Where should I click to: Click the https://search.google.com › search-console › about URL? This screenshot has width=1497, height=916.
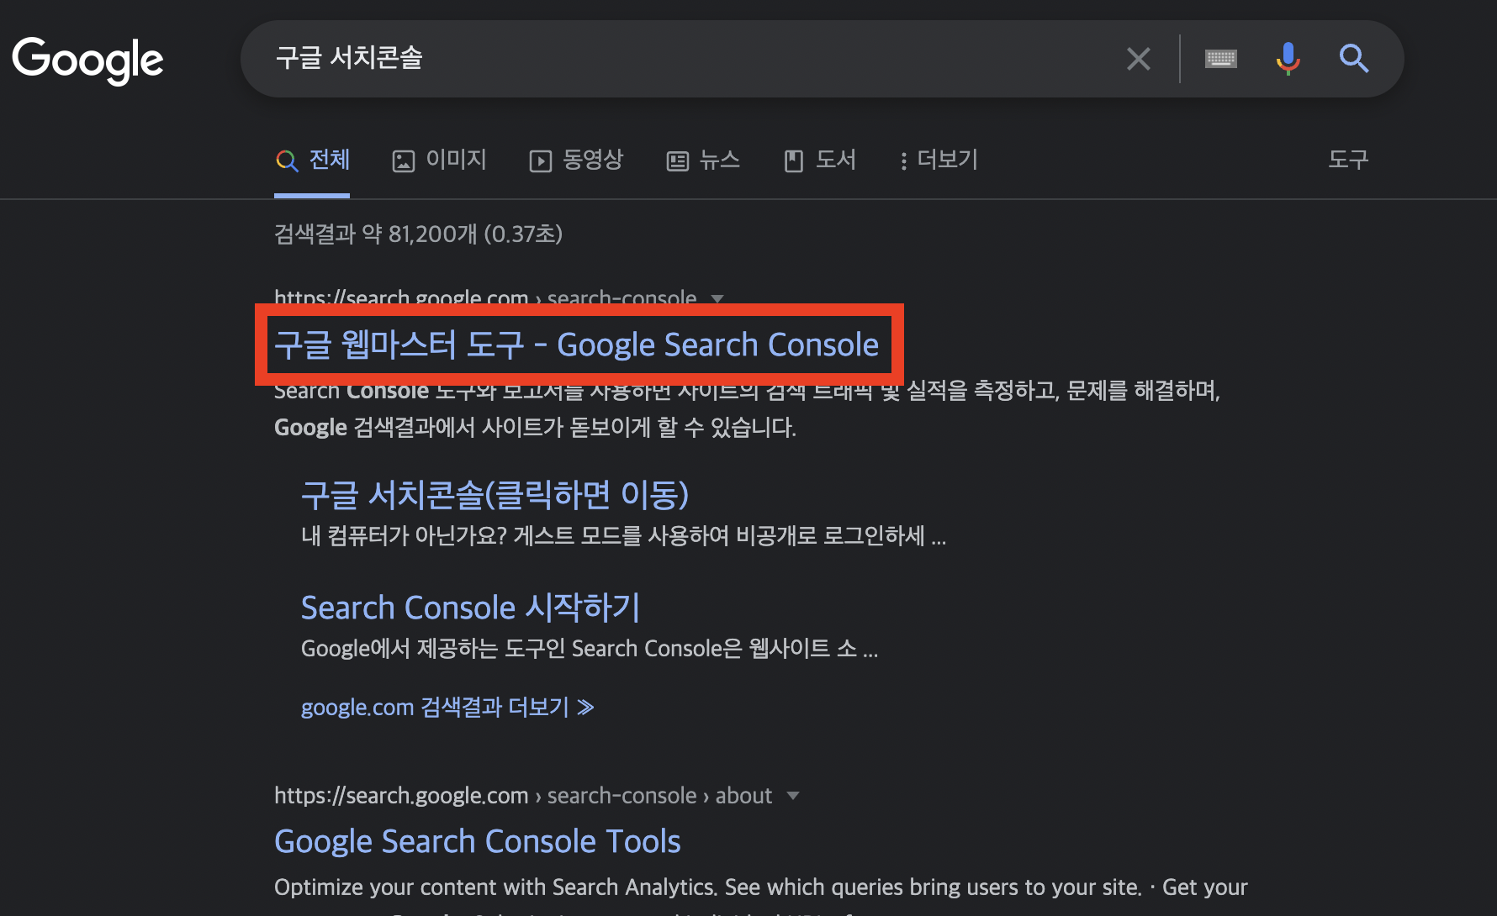pos(523,795)
